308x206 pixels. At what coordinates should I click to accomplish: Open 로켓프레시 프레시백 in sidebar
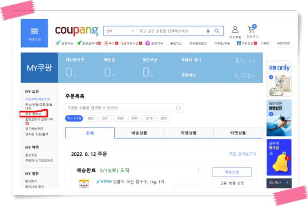[39, 119]
